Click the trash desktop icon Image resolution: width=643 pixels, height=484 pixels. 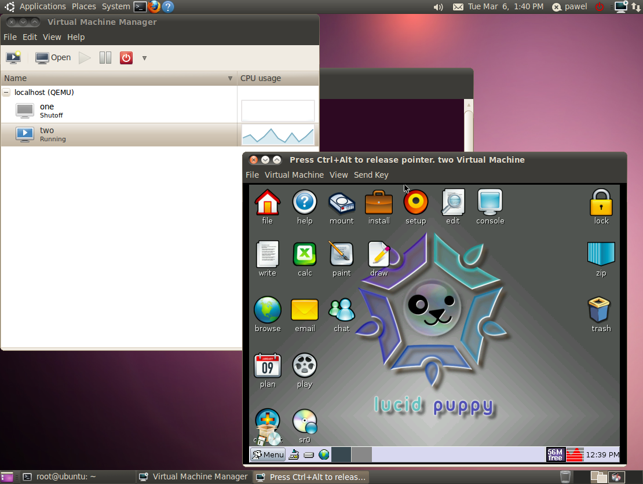coord(601,314)
